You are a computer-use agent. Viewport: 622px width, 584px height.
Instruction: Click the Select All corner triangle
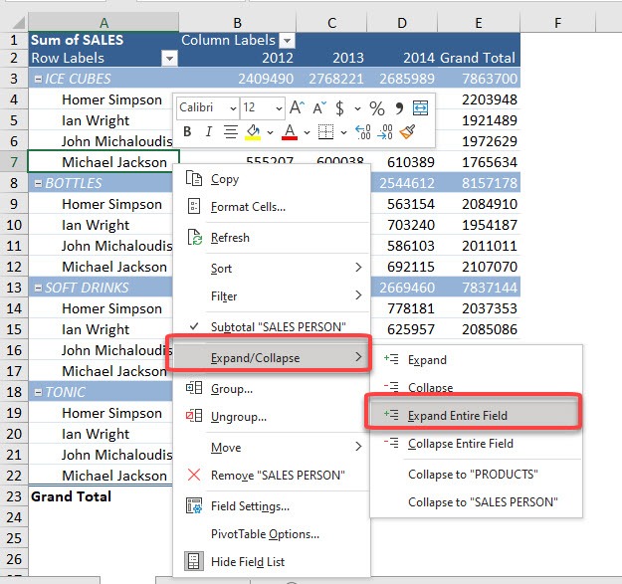click(x=19, y=23)
